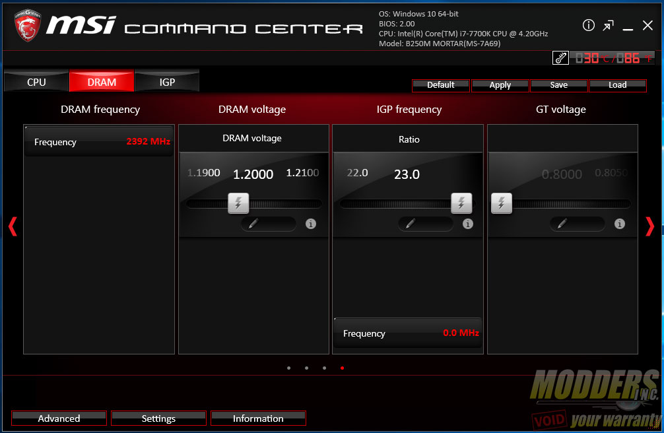Click the DRAM voltage info icon
Image resolution: width=664 pixels, height=433 pixels.
[x=311, y=224]
